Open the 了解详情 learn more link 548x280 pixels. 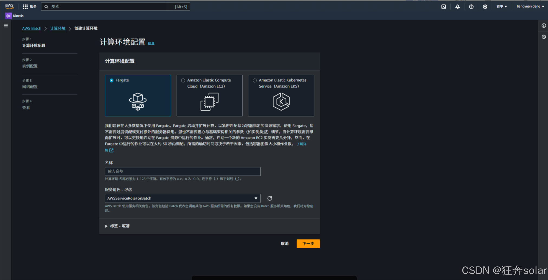click(x=301, y=144)
